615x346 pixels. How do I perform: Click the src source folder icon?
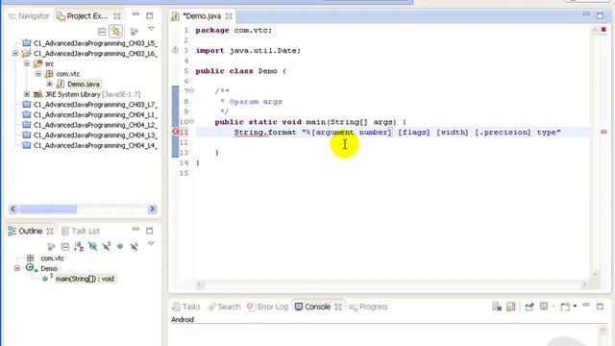tap(37, 63)
